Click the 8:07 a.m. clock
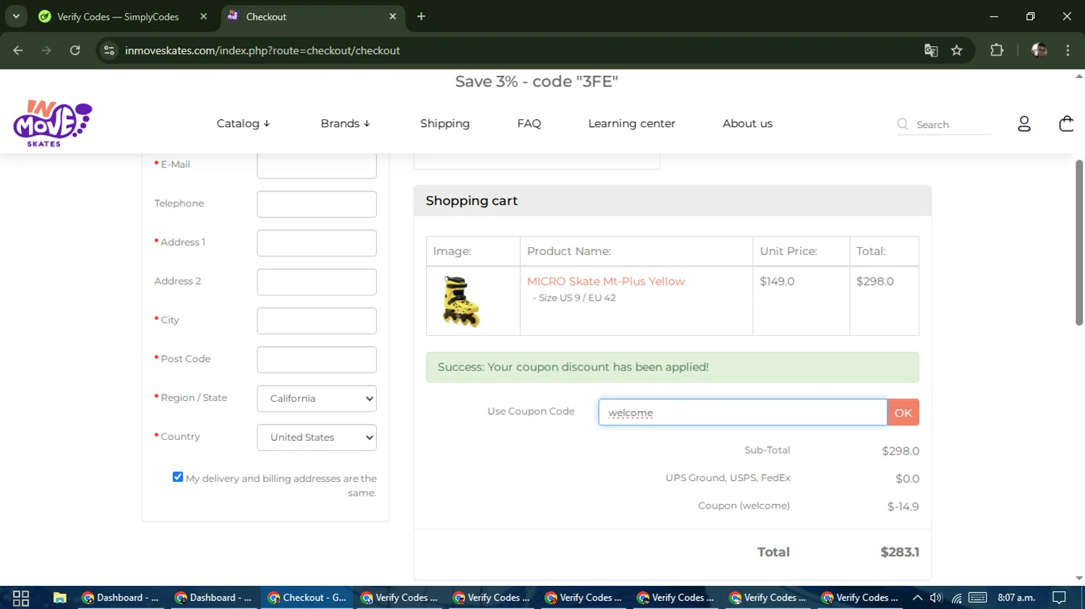Viewport: 1085px width, 609px height. click(1016, 597)
